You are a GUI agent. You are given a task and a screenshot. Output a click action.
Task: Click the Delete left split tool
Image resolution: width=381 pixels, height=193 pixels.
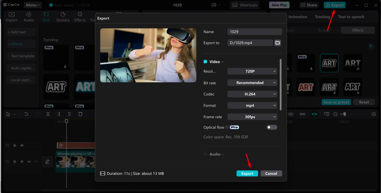59,114
